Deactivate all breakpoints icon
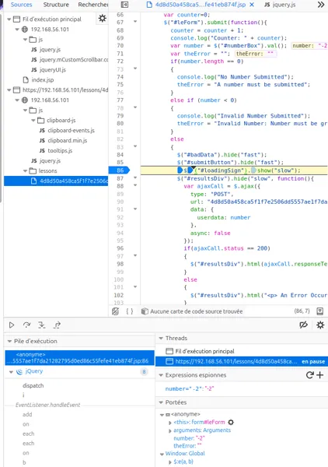 coord(304,325)
